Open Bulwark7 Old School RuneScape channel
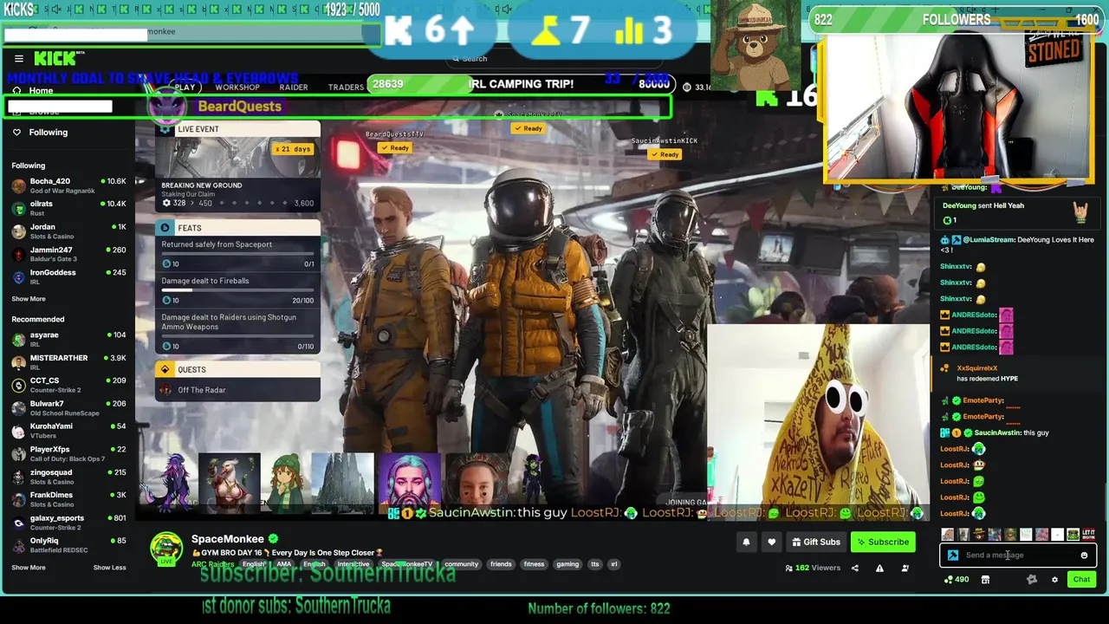This screenshot has width=1109, height=624. (x=68, y=407)
